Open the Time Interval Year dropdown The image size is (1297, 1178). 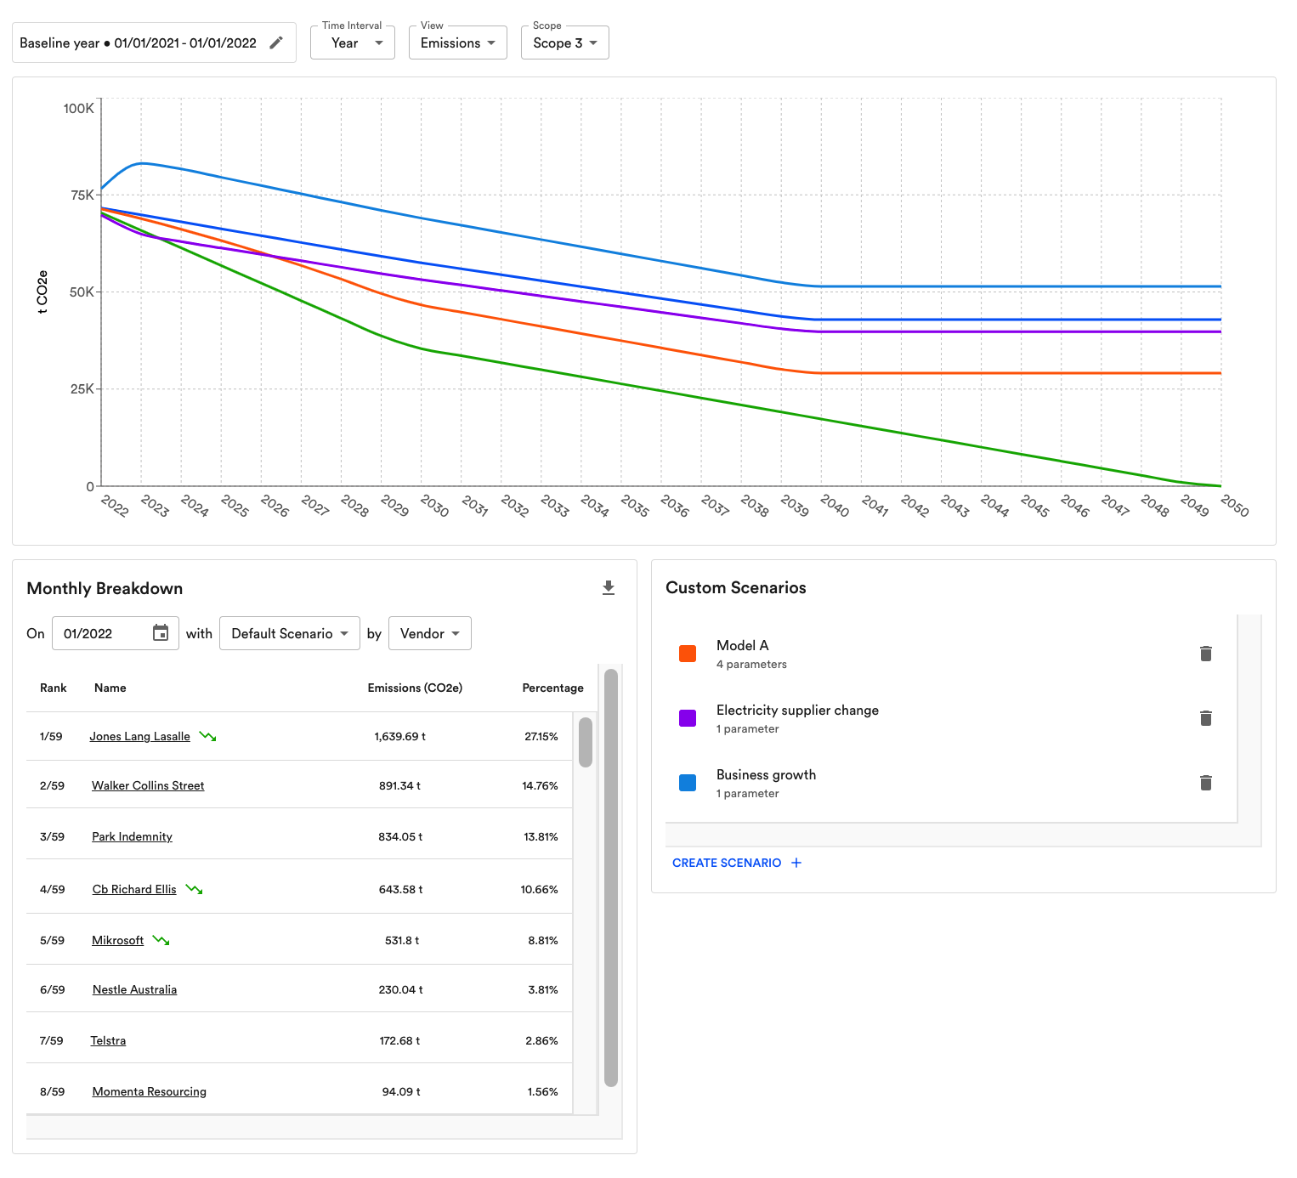[x=353, y=42]
